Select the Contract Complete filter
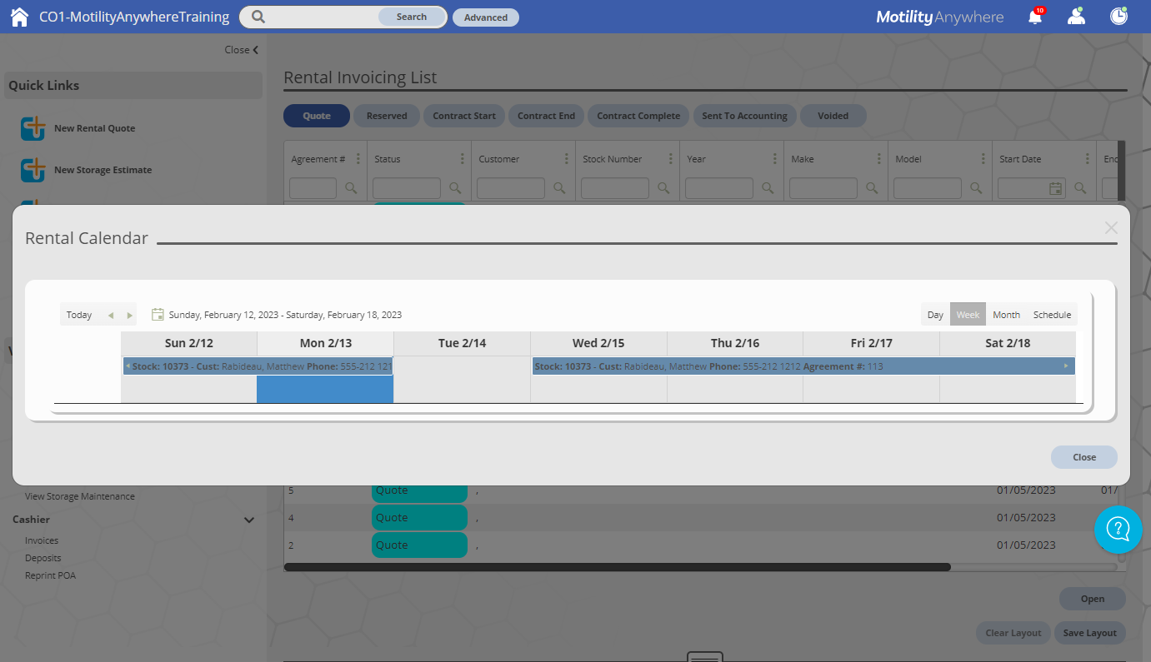 coord(638,116)
